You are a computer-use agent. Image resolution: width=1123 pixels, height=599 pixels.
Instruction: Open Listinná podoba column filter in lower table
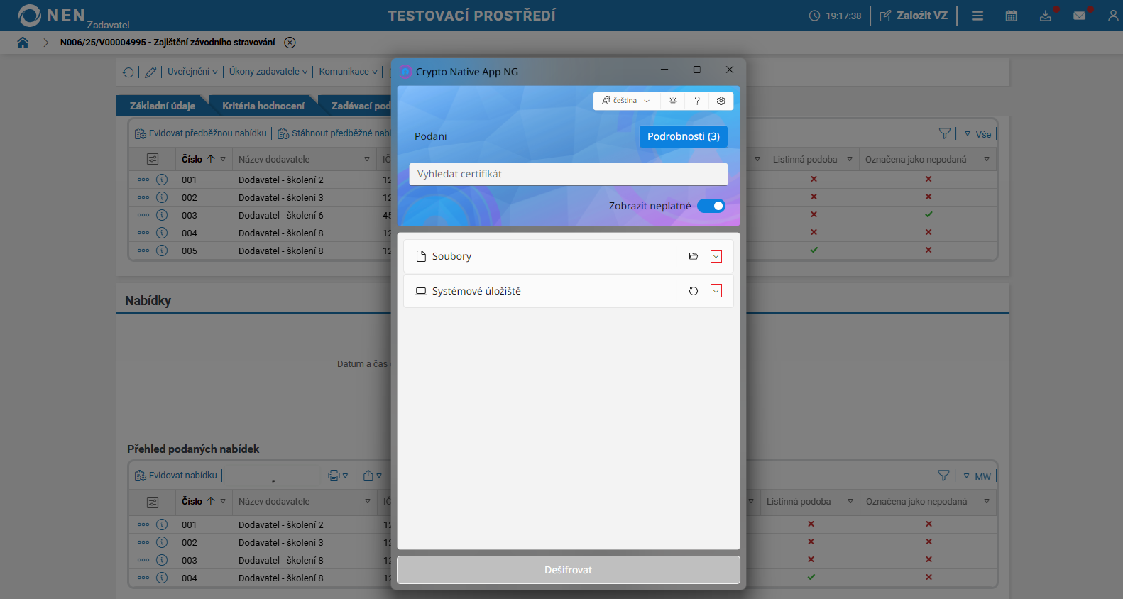point(850,502)
